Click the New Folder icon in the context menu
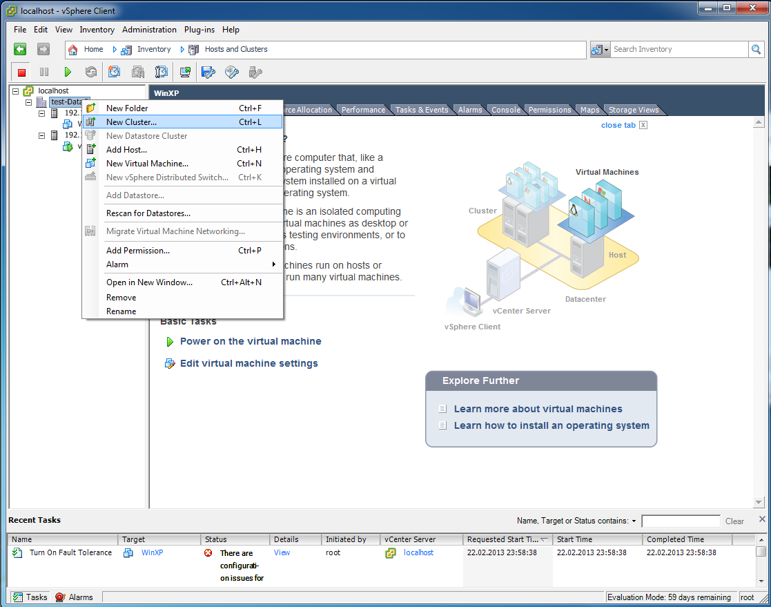The width and height of the screenshot is (771, 607). click(90, 108)
